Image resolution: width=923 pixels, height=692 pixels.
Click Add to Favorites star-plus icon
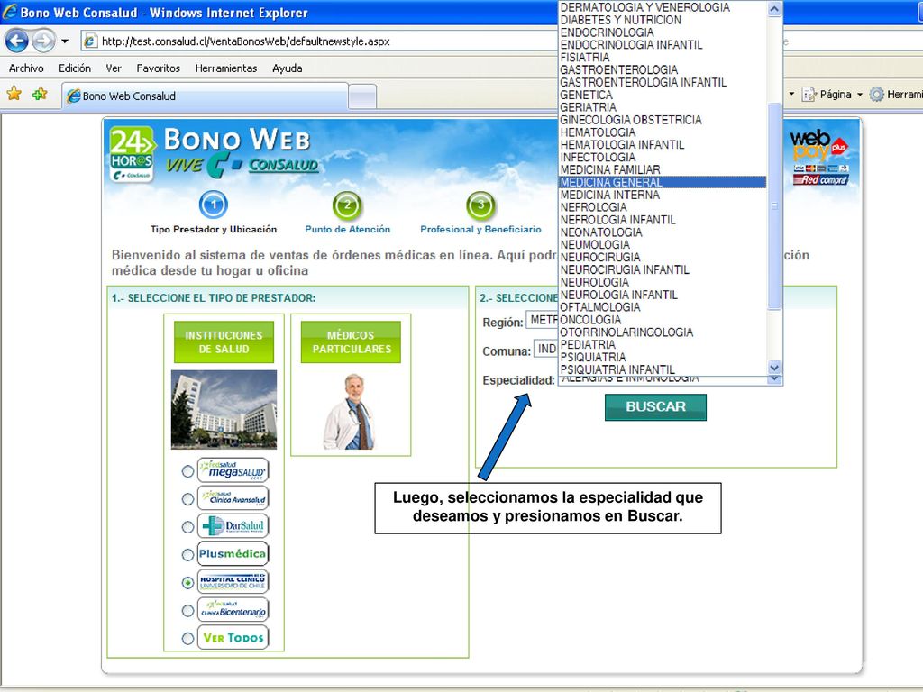pyautogui.click(x=40, y=94)
